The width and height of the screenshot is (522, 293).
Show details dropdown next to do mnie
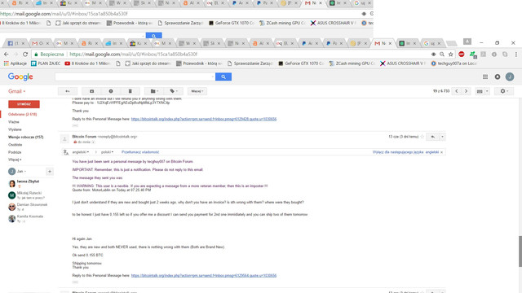(93, 142)
